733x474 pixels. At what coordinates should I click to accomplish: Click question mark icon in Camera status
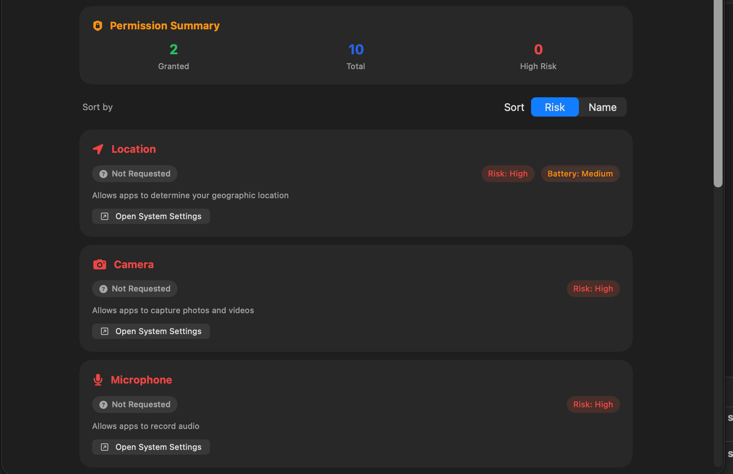pos(103,289)
